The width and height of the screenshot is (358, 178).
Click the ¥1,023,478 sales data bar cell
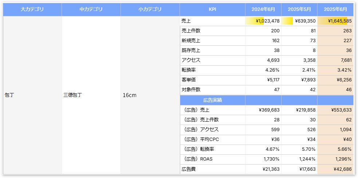click(x=263, y=21)
